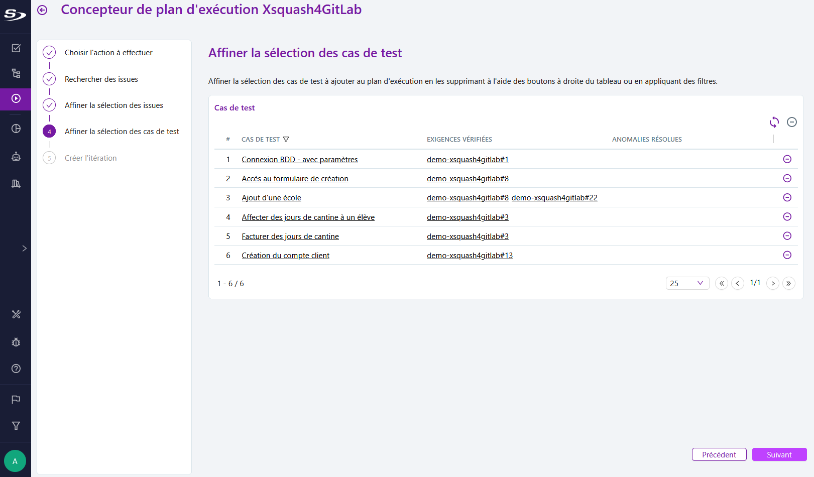814x477 pixels.
Task: Click the Suivant button
Action: (779, 454)
